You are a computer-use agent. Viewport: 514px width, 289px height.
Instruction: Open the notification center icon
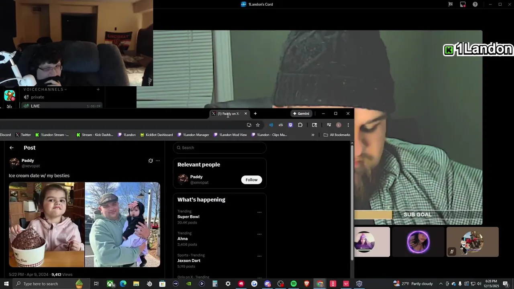point(506,284)
